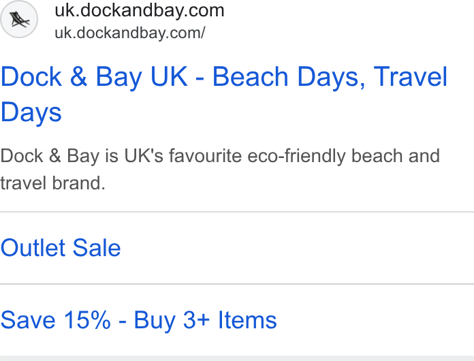Click the "travel brand." description line
The width and height of the screenshot is (474, 361).
53,183
